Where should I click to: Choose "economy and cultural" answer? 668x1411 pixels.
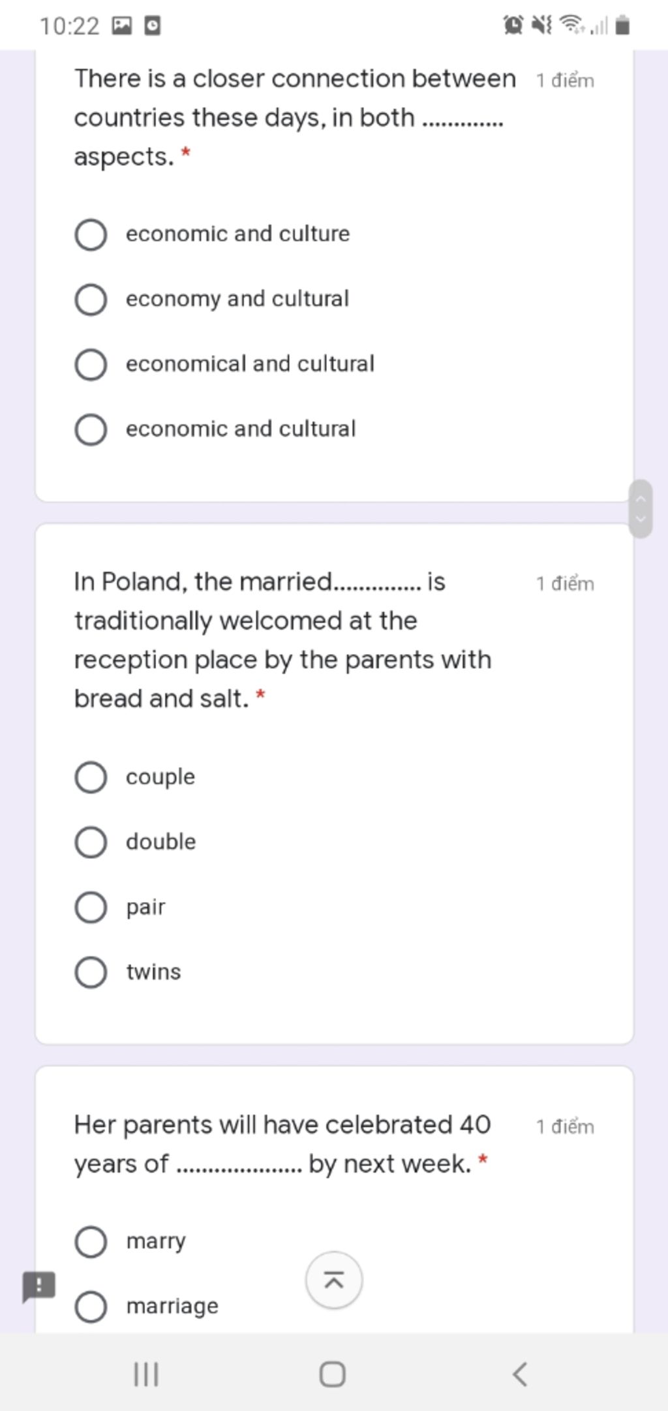coord(91,300)
